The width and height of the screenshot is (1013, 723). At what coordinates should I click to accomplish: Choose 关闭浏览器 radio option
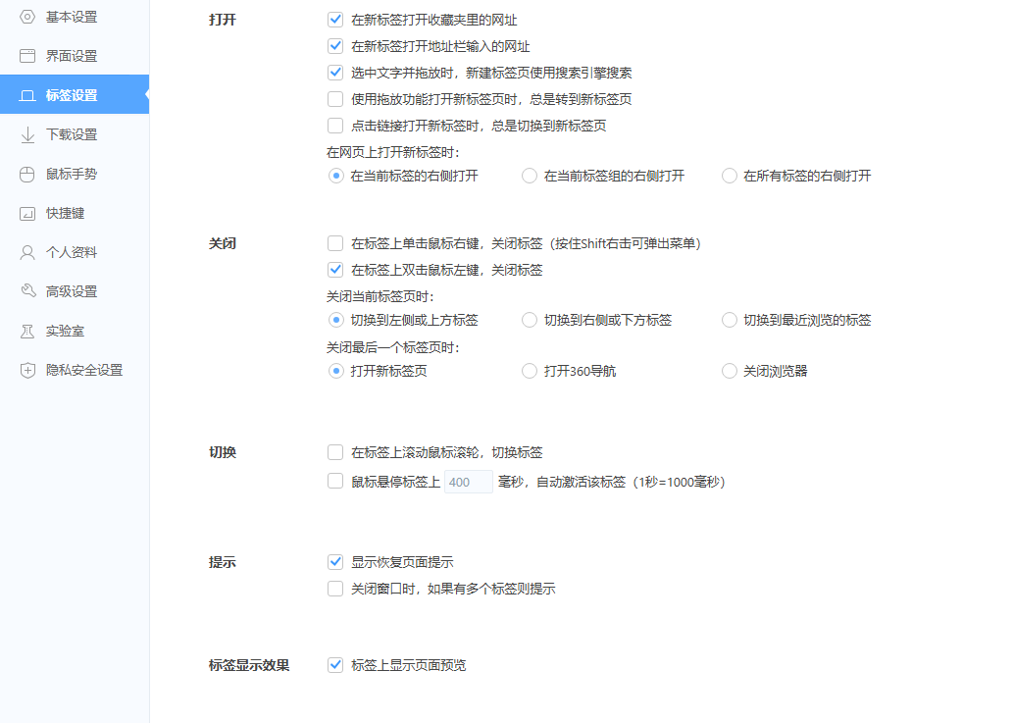(x=730, y=371)
